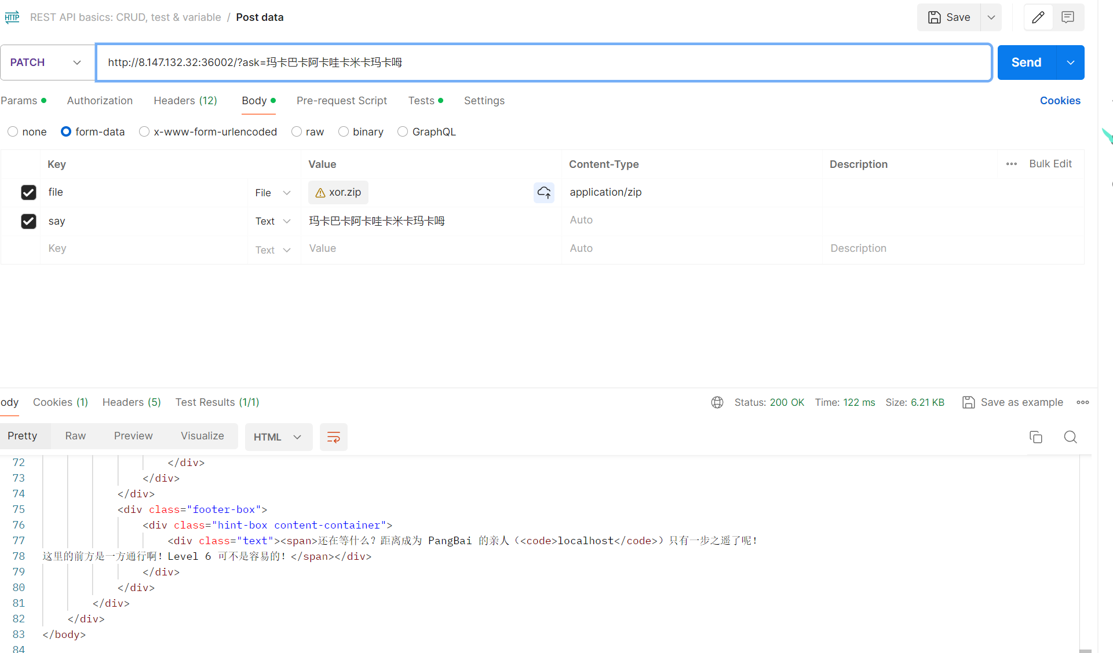
Task: Click the file key cell
Action: coord(144,192)
